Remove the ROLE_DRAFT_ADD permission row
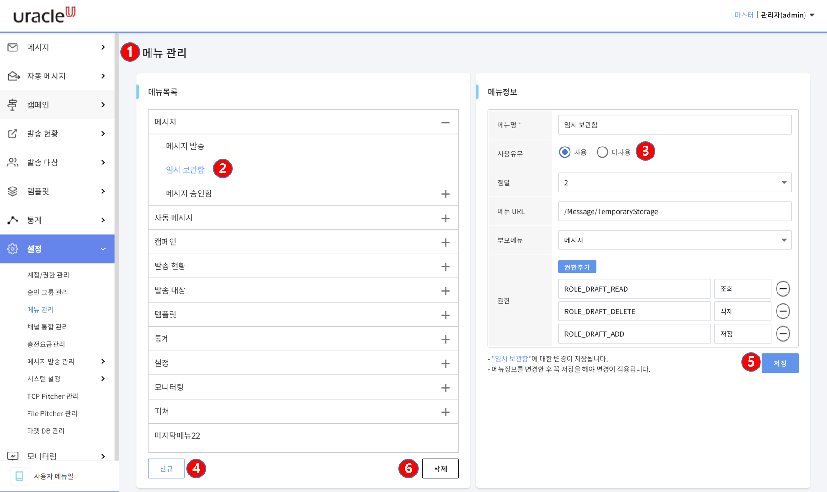Image resolution: width=827 pixels, height=492 pixels. point(783,334)
